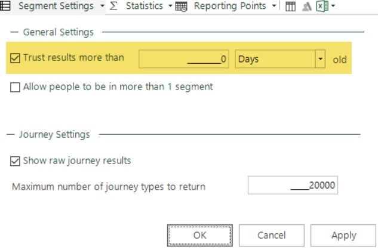Screen dimensions: 378x250
Task: Click the Statistics sigma icon
Action: 113,6
